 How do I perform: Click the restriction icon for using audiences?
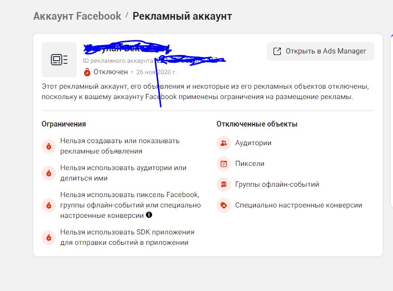click(x=49, y=173)
